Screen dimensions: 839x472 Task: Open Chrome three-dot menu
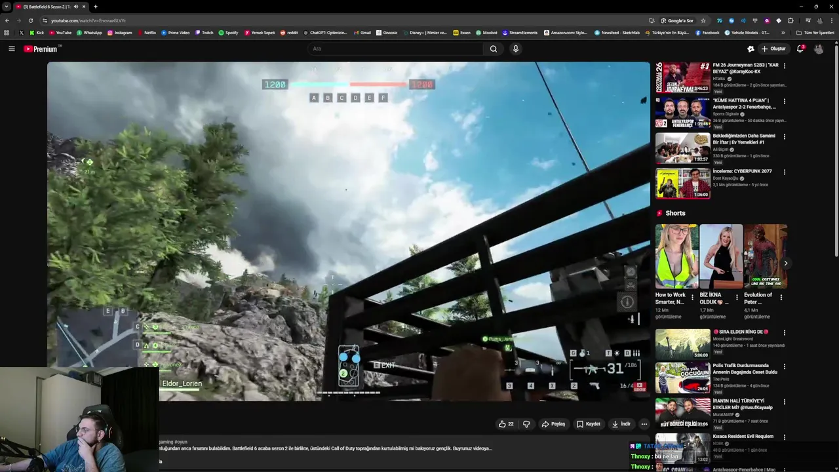[x=831, y=20]
